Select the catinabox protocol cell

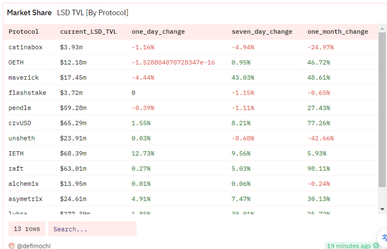coord(26,47)
